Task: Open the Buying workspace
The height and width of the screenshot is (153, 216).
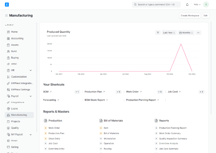Action: tap(19, 58)
